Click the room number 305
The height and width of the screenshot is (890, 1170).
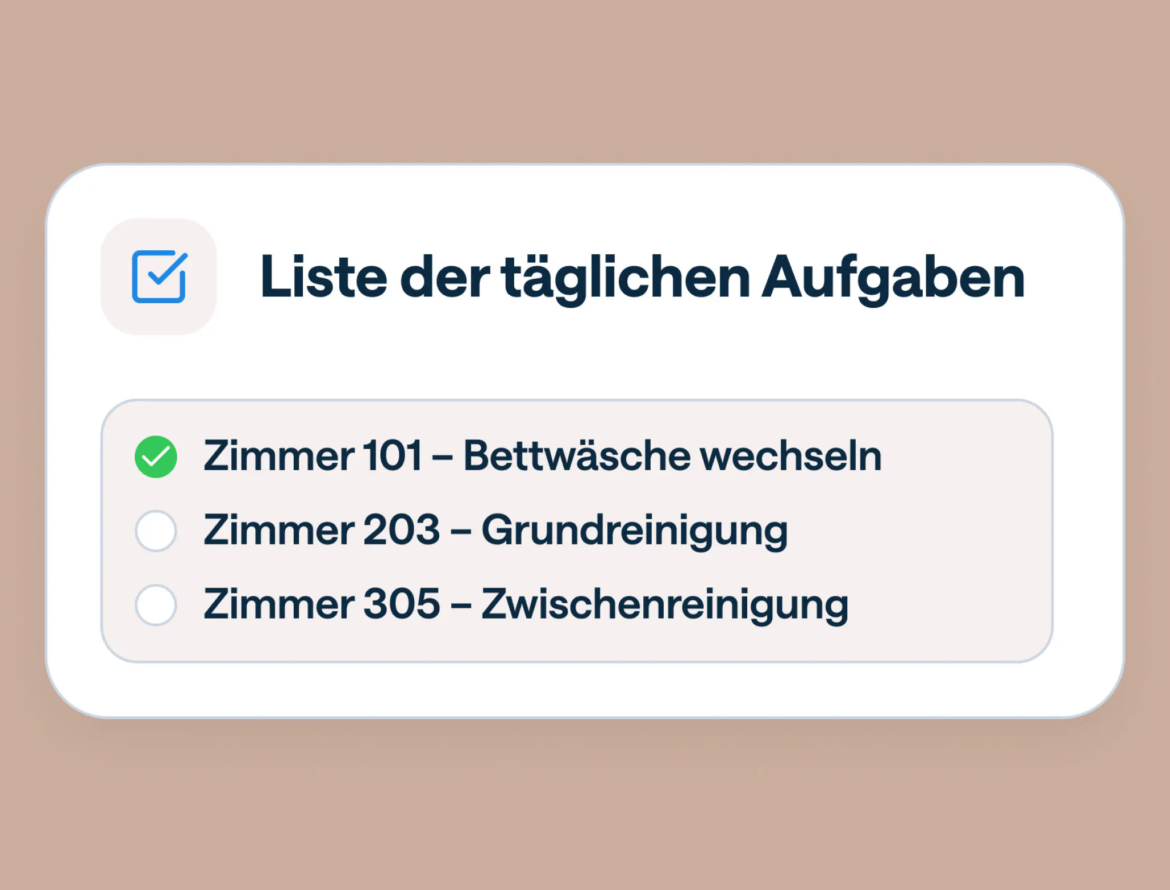[x=401, y=605]
